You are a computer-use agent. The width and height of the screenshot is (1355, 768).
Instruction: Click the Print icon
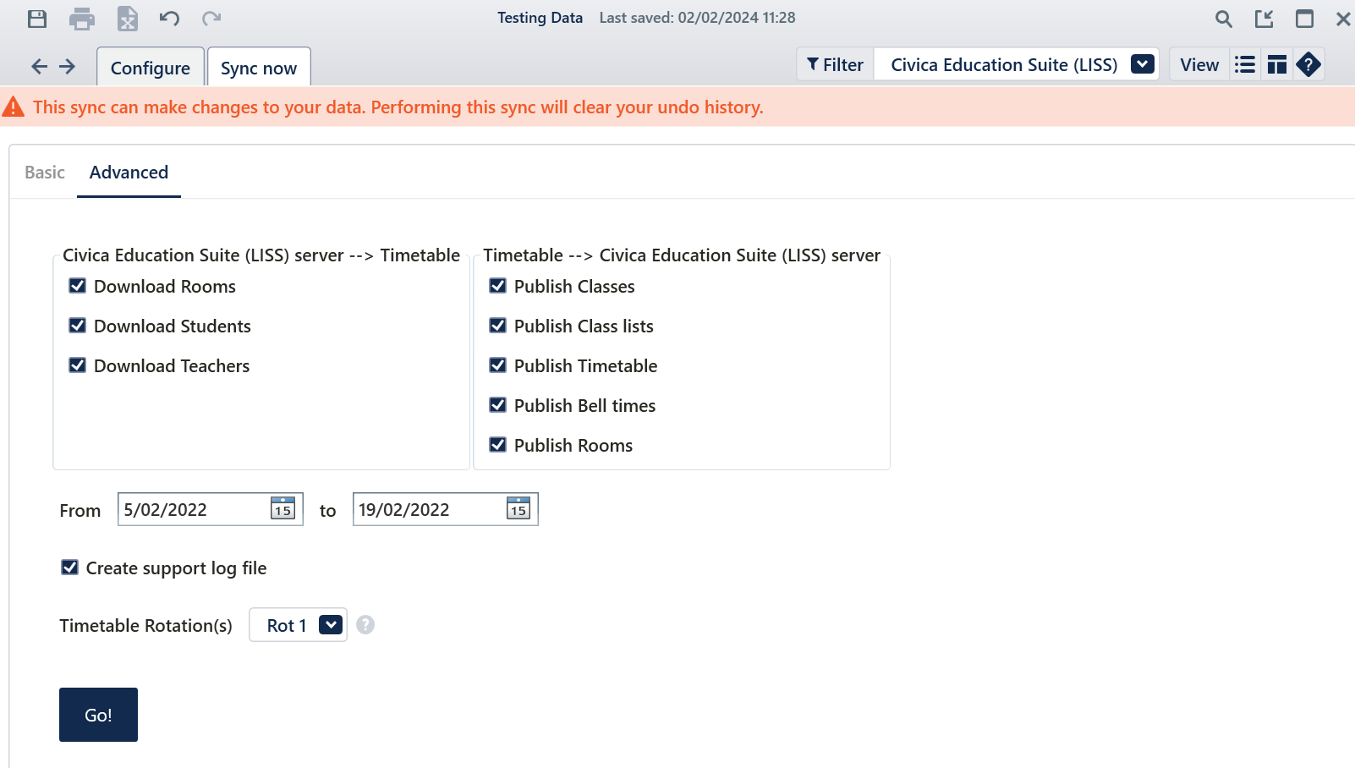(x=82, y=19)
